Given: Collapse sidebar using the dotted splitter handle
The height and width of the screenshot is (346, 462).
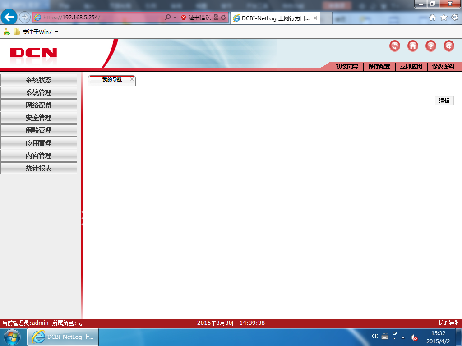Looking at the screenshot, I should coord(82,218).
